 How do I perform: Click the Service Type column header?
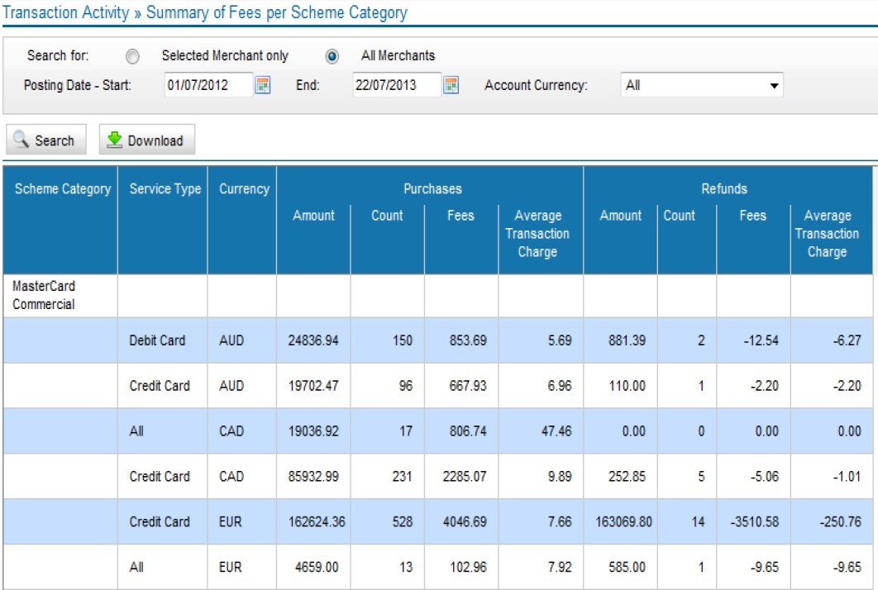point(165,189)
